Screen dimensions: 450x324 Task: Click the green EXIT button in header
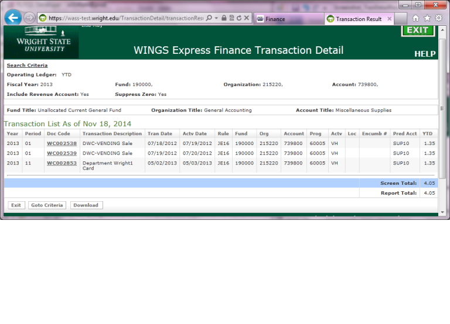coord(418,30)
